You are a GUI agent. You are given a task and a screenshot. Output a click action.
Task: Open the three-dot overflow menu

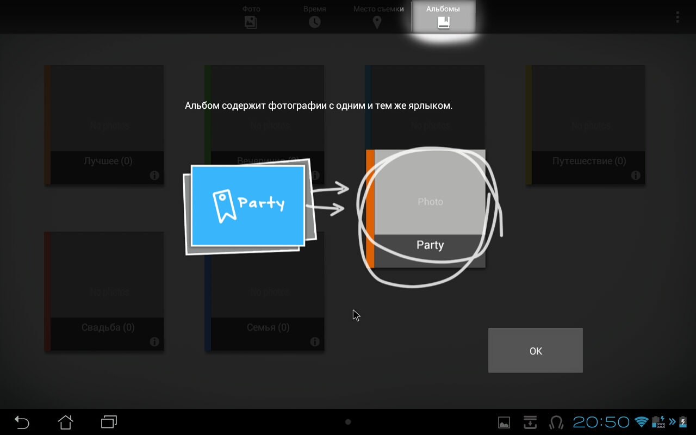(x=677, y=17)
